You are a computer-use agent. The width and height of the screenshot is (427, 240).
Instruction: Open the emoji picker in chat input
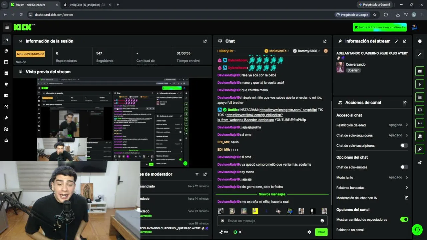click(322, 221)
